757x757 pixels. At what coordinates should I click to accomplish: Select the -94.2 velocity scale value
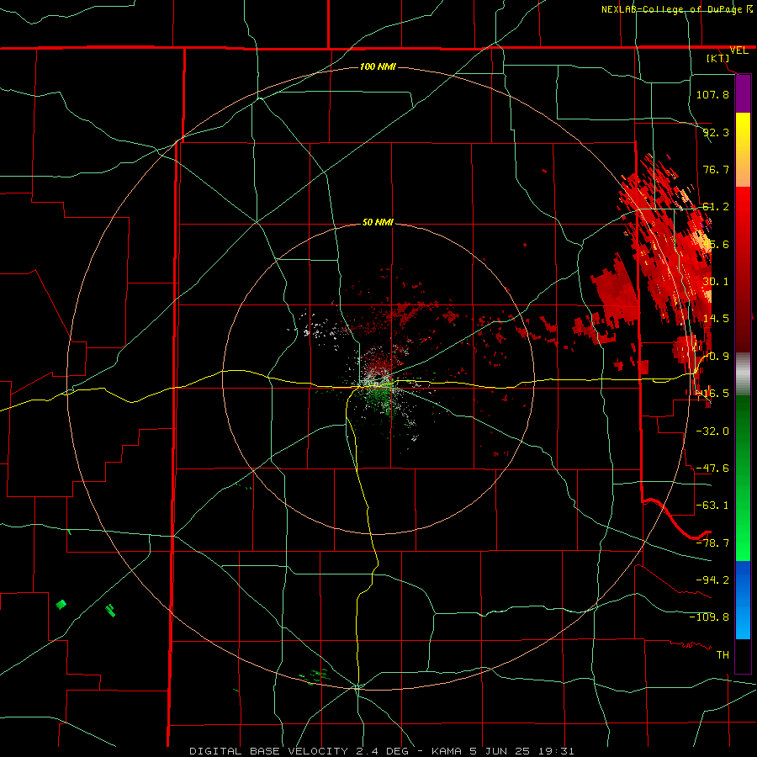point(712,580)
